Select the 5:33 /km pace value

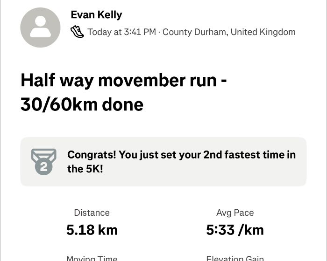[x=235, y=230]
